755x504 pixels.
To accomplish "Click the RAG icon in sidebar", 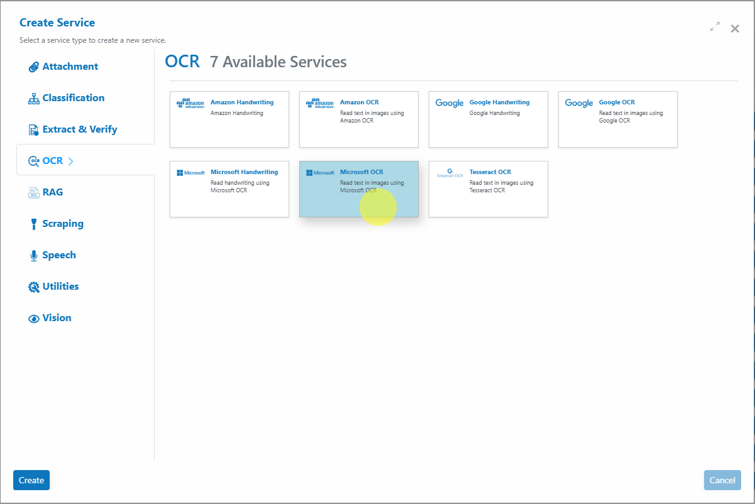I will [34, 193].
